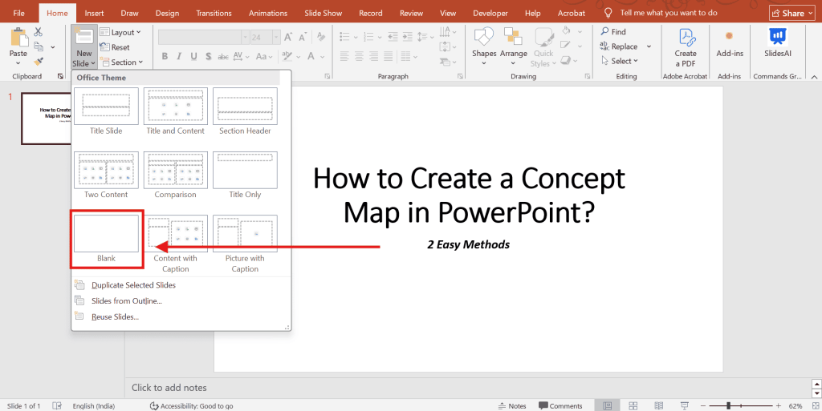
Task: Clear all formatting icon
Action: pyautogui.click(x=321, y=37)
